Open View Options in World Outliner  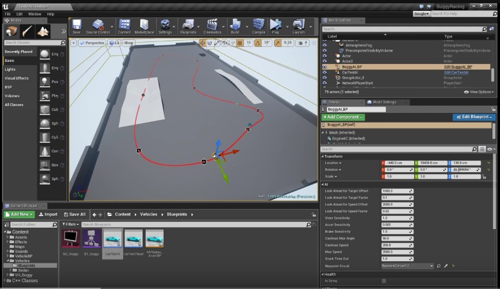[479, 92]
